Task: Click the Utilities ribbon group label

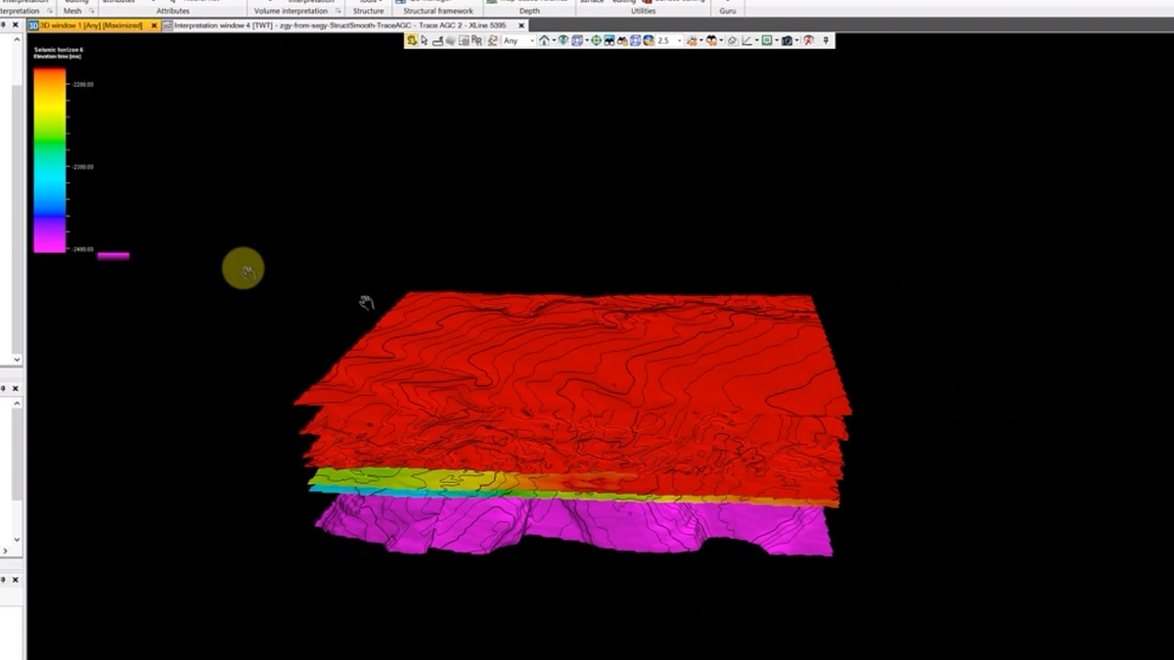Action: point(643,11)
